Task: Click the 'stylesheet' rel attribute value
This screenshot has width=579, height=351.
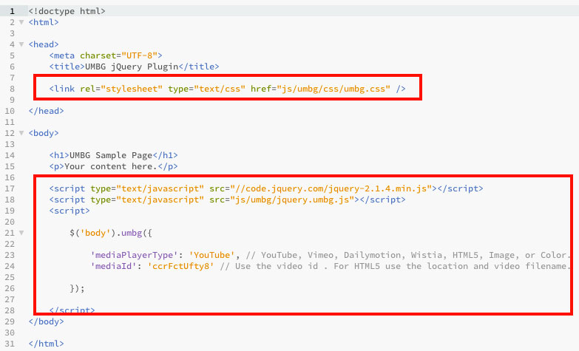Action: point(132,89)
